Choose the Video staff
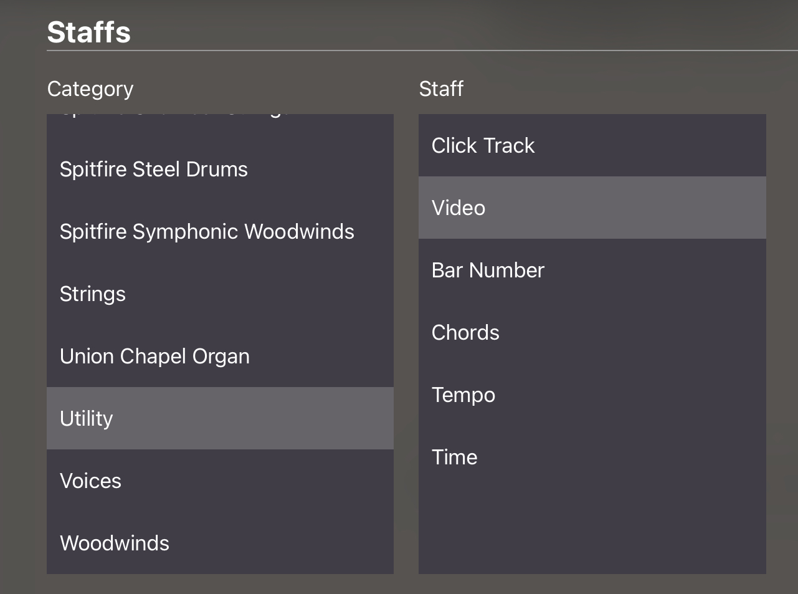This screenshot has height=594, width=798. coord(592,208)
